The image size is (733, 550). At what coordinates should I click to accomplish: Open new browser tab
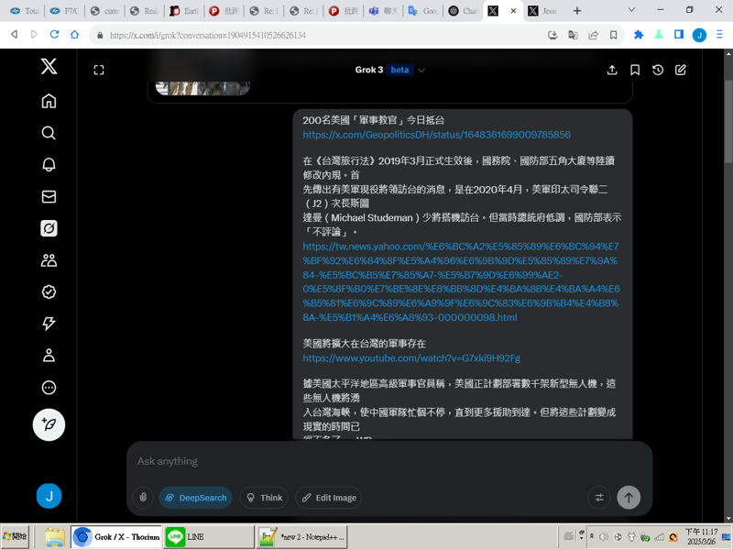[577, 11]
